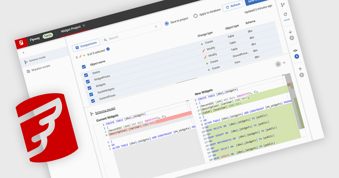Click the Flyway product name in the header
Image resolution: width=339 pixels, height=178 pixels.
pos(35,39)
